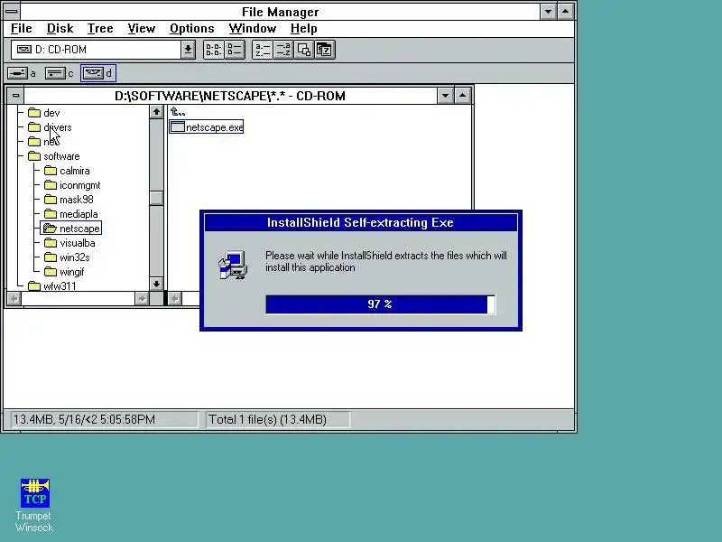Image resolution: width=722 pixels, height=542 pixels.
Task: Select the open netscape folder
Action: [x=71, y=229]
